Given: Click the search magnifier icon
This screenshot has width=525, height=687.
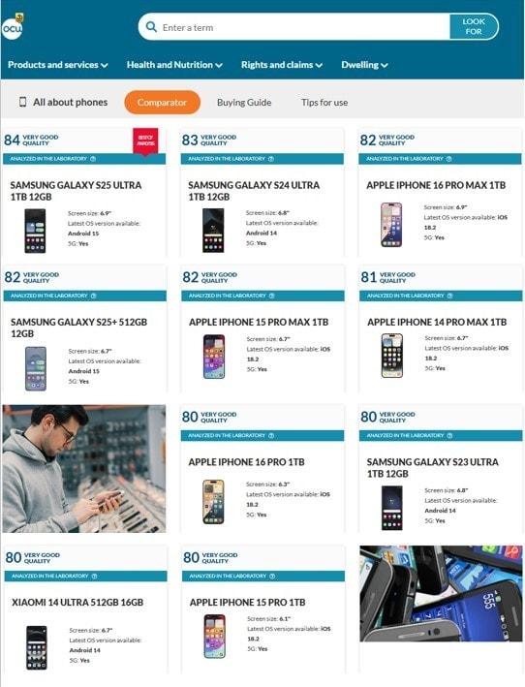Looking at the screenshot, I should click(x=151, y=27).
